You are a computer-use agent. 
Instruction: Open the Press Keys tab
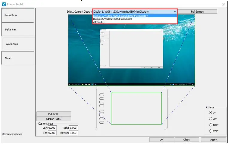pos(18,15)
